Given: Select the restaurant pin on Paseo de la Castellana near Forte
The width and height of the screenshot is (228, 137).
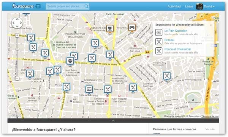Looking at the screenshot, I should point(66,87).
